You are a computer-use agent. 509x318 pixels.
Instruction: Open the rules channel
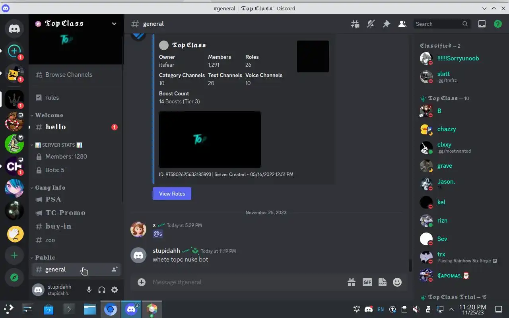pos(76,97)
